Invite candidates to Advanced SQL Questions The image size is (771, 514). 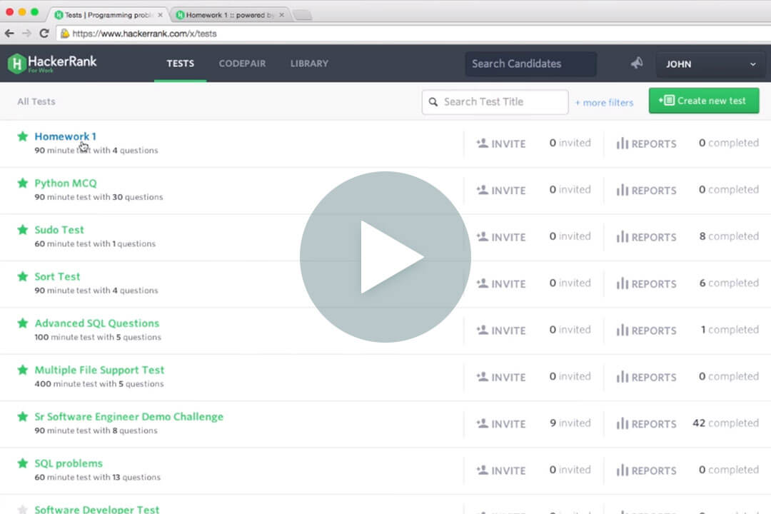click(500, 331)
